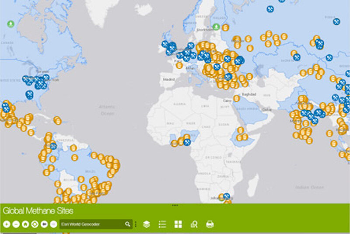Open the vertical dots menu beside search
Image resolution: width=350 pixels, height=234 pixels.
pyautogui.click(x=136, y=224)
